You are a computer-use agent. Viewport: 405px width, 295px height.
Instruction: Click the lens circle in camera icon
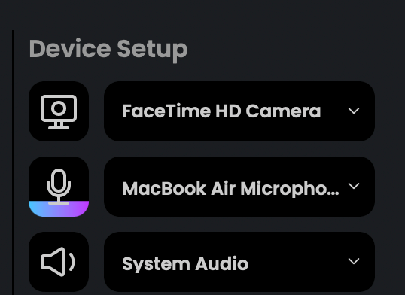point(59,108)
